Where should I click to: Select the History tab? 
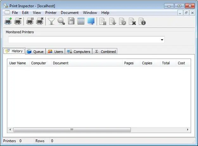pos(14,51)
